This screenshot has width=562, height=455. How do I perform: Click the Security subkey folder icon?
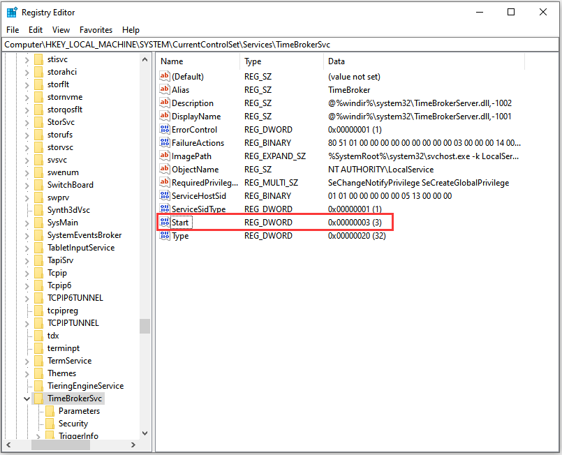click(50, 424)
